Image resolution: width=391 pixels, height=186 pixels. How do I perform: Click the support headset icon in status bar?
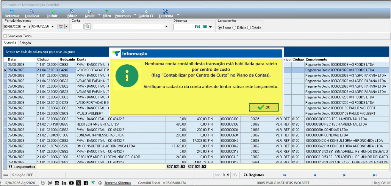tap(43, 183)
